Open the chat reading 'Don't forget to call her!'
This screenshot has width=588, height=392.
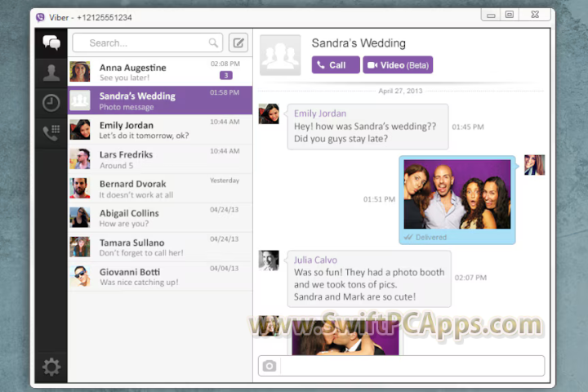pos(160,247)
